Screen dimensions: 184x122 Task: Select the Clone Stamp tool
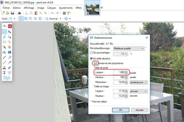[4, 68]
